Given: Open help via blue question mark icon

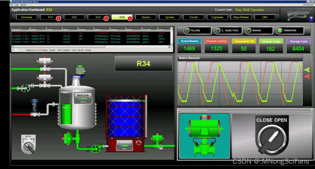Looking at the screenshot, I should (x=311, y=19).
